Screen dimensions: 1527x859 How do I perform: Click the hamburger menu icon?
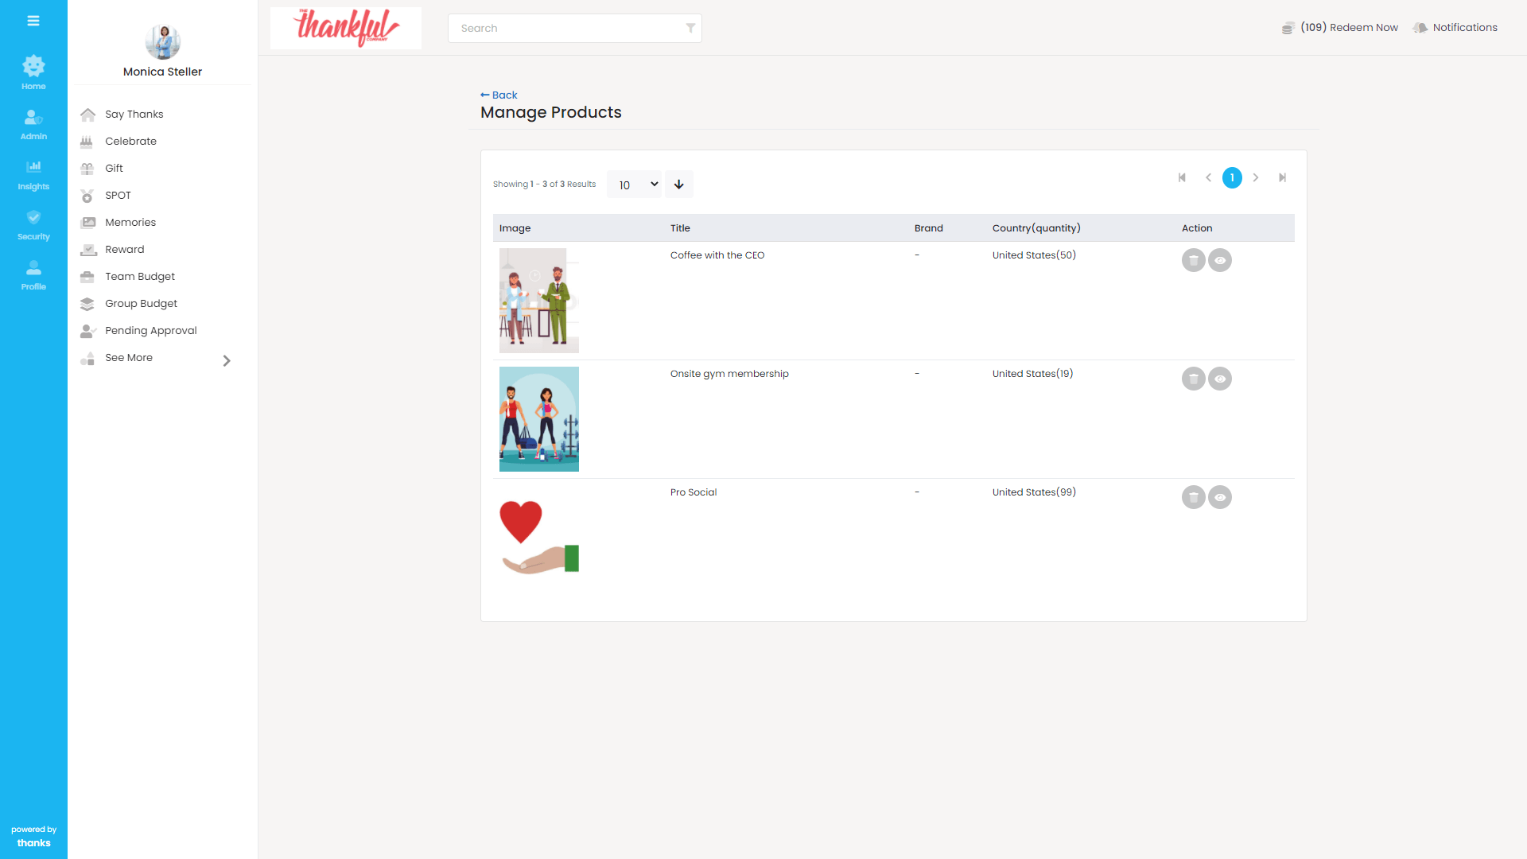(33, 21)
